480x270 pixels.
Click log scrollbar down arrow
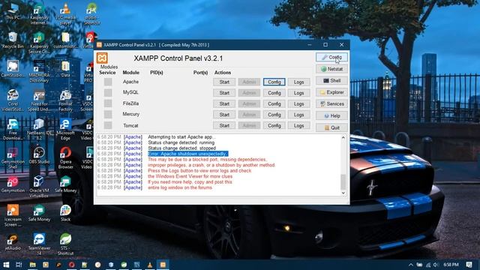[x=343, y=193]
